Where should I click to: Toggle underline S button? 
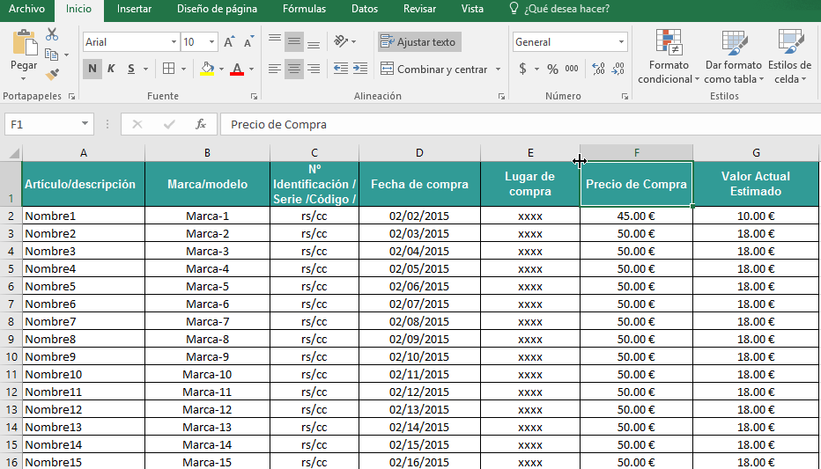(131, 69)
